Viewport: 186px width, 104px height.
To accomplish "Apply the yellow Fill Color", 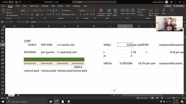I will (37, 14).
